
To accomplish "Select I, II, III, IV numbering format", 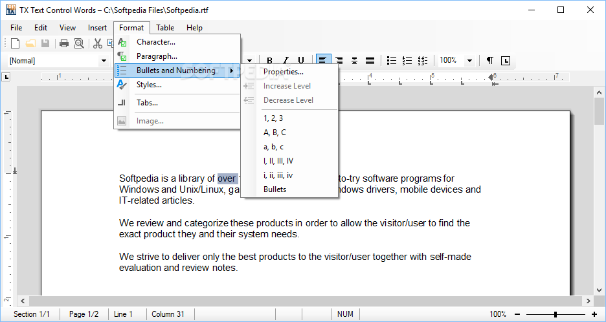I will click(289, 161).
